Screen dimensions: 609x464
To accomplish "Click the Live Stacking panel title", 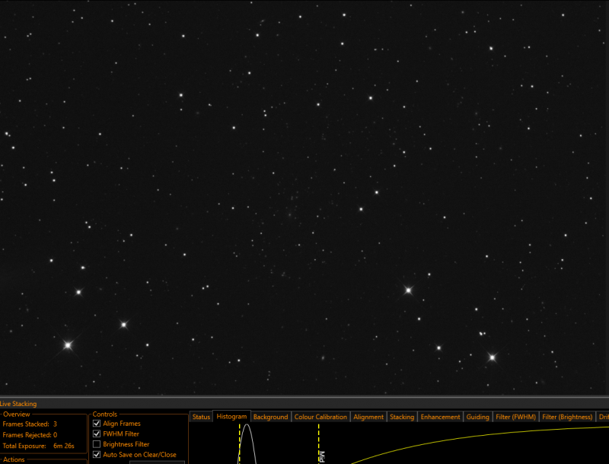I will [x=18, y=404].
